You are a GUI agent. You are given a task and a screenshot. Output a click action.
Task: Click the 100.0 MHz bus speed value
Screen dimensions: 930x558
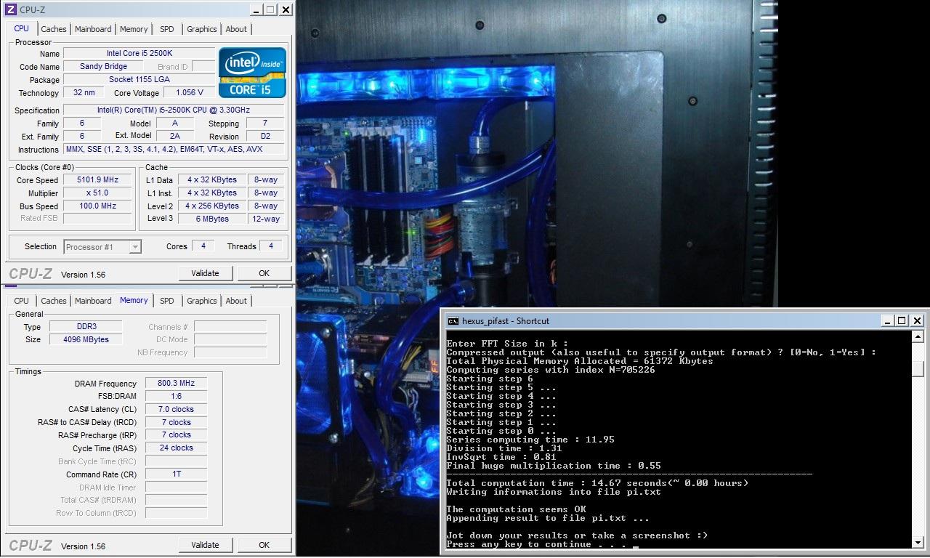[x=98, y=206]
